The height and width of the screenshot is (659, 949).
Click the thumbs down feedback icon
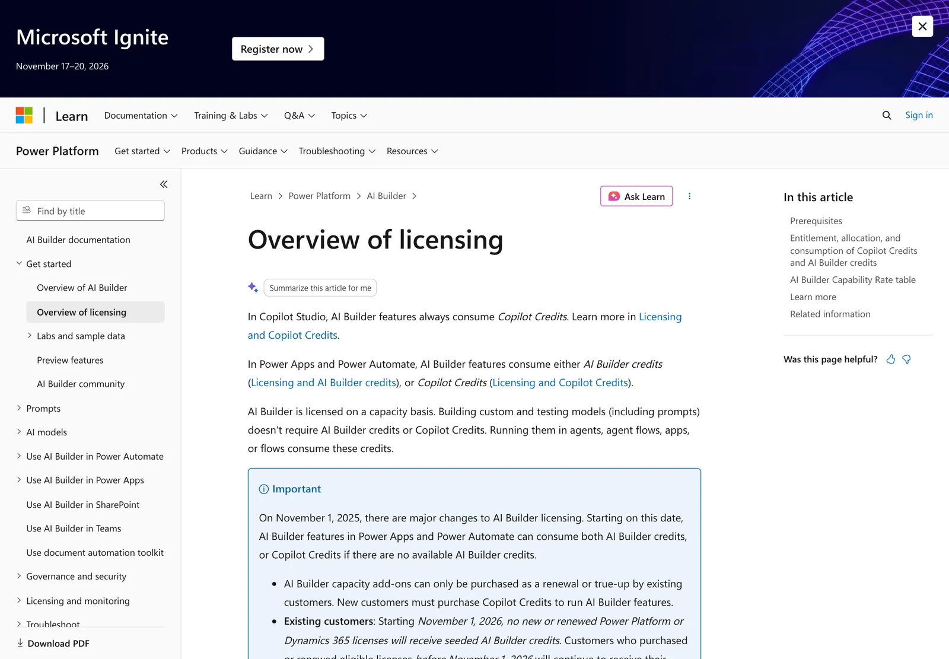[906, 359]
